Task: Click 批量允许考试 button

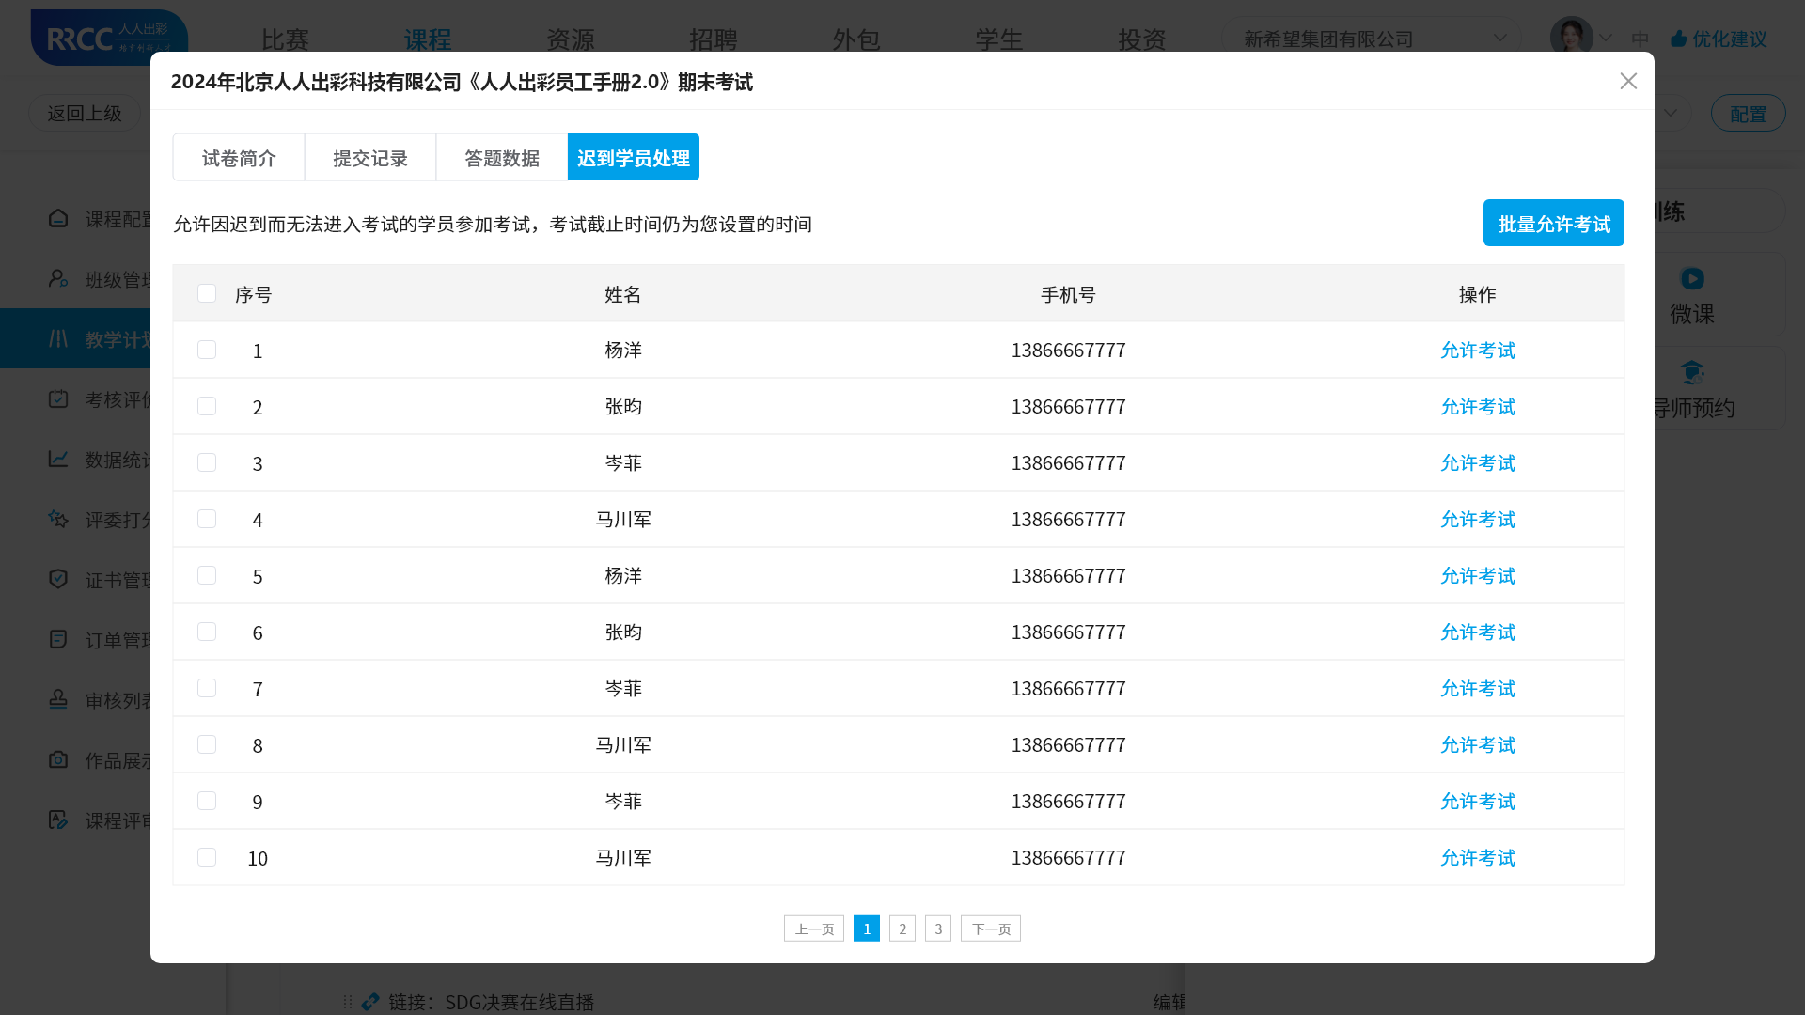Action: [x=1554, y=223]
